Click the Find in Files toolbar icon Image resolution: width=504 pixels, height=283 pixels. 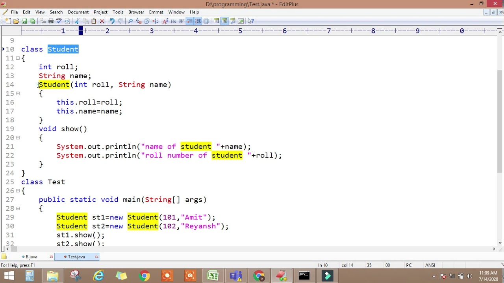pyautogui.click(x=146, y=21)
